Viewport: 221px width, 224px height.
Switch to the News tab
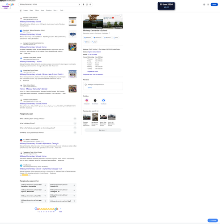click(x=42, y=10)
